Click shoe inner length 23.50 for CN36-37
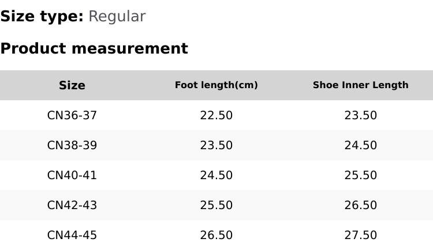Image resolution: width=433 pixels, height=250 pixels. point(361,115)
